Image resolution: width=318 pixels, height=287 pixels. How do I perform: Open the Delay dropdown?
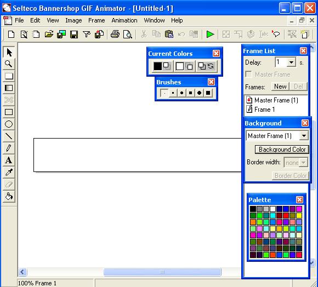(x=292, y=62)
